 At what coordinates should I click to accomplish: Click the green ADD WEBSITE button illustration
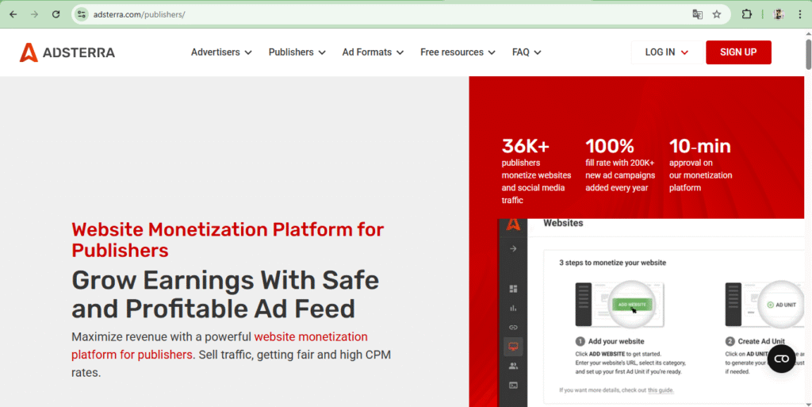point(632,305)
